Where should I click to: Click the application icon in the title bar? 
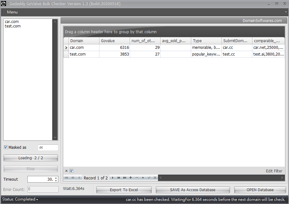coord(4,4)
